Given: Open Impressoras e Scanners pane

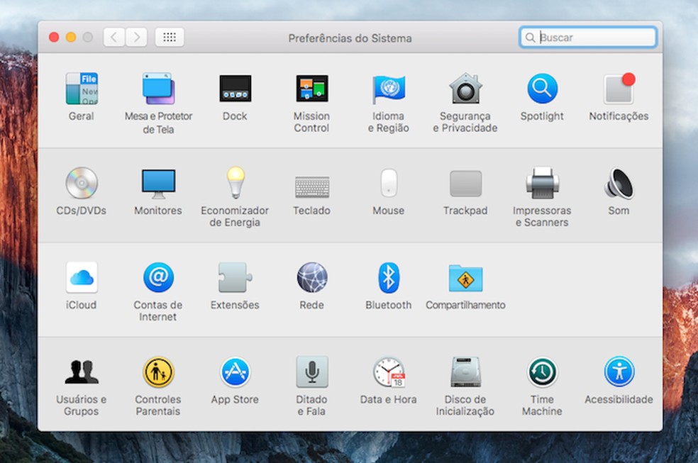Looking at the screenshot, I should pos(542,184).
